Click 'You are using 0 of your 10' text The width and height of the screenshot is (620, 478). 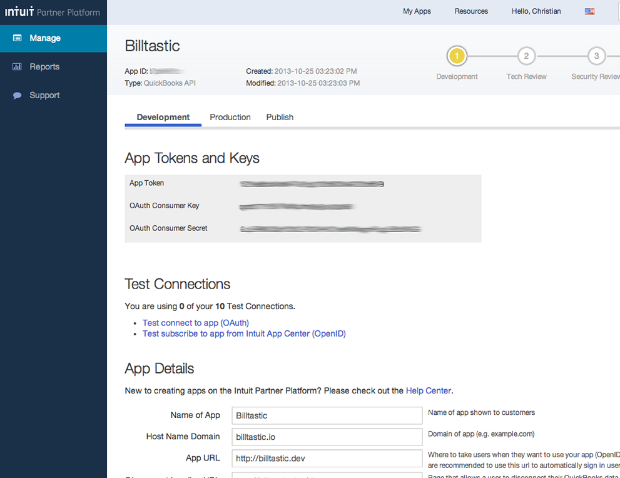coord(210,307)
